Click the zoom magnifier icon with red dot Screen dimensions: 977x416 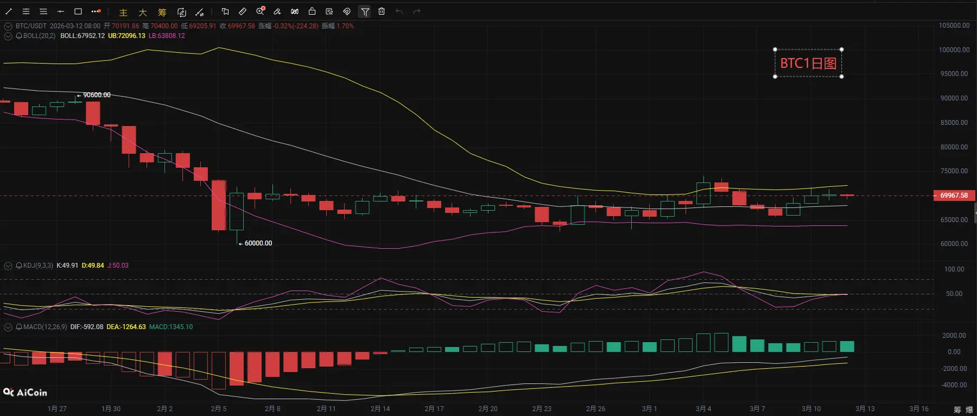(261, 11)
